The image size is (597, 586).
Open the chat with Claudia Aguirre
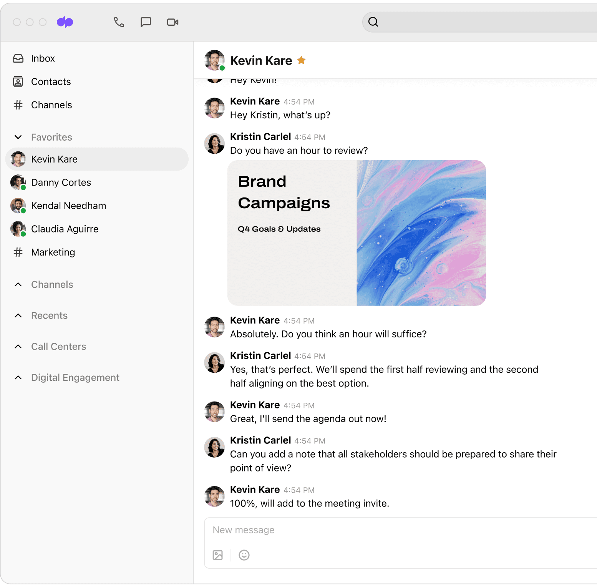click(x=65, y=229)
